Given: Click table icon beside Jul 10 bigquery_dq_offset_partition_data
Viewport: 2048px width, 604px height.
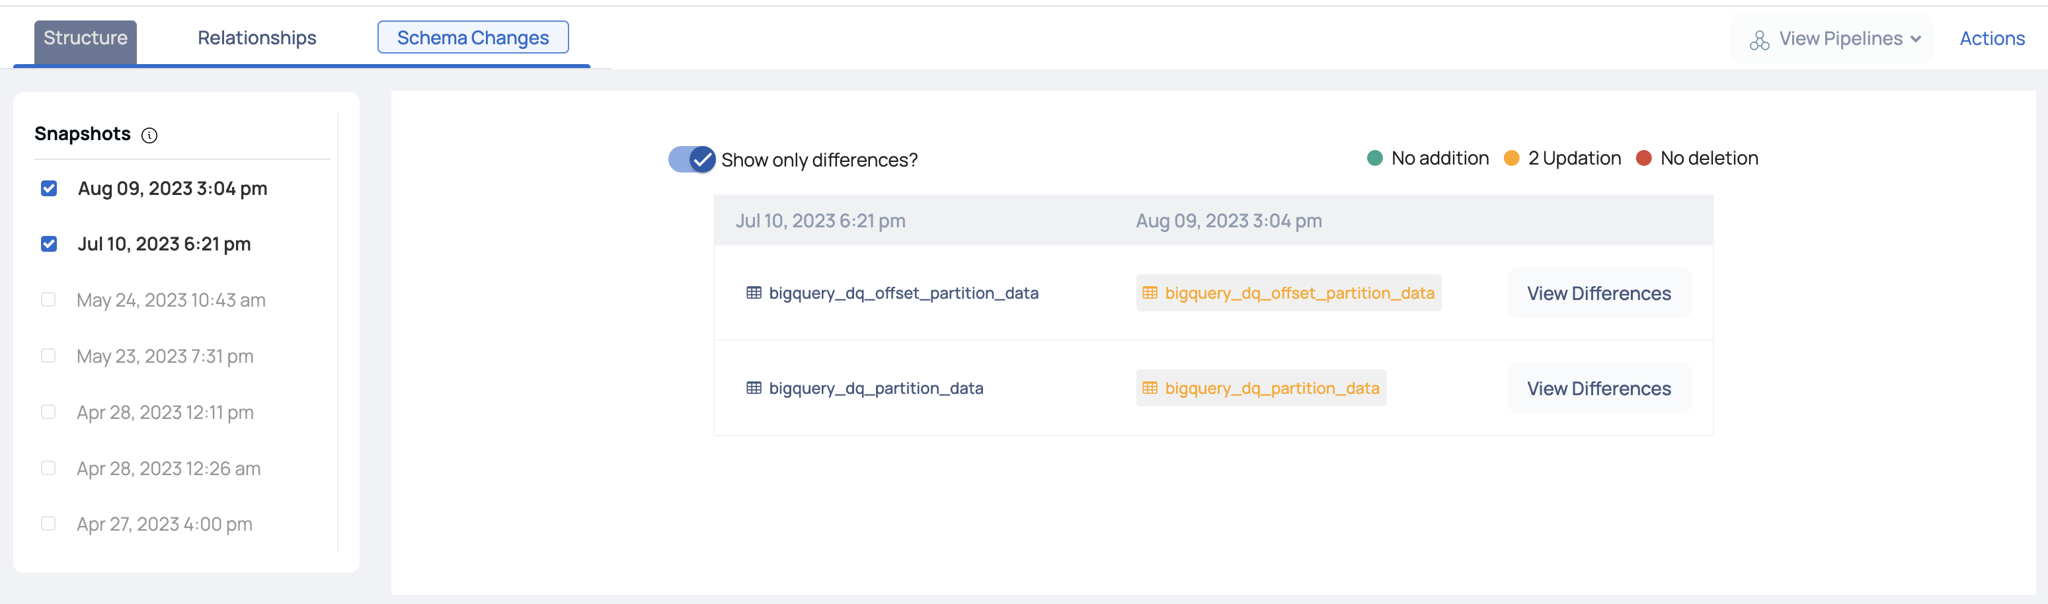Looking at the screenshot, I should (x=754, y=293).
